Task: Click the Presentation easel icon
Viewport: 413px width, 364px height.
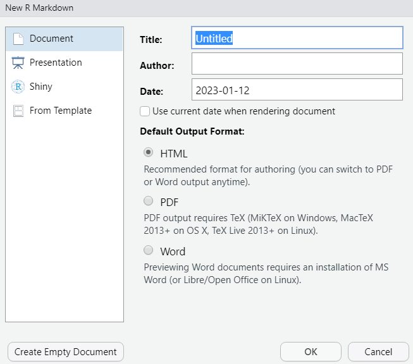Action: pos(18,63)
